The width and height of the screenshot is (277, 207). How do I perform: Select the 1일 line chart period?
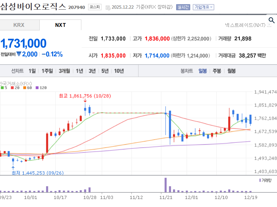(32, 71)
